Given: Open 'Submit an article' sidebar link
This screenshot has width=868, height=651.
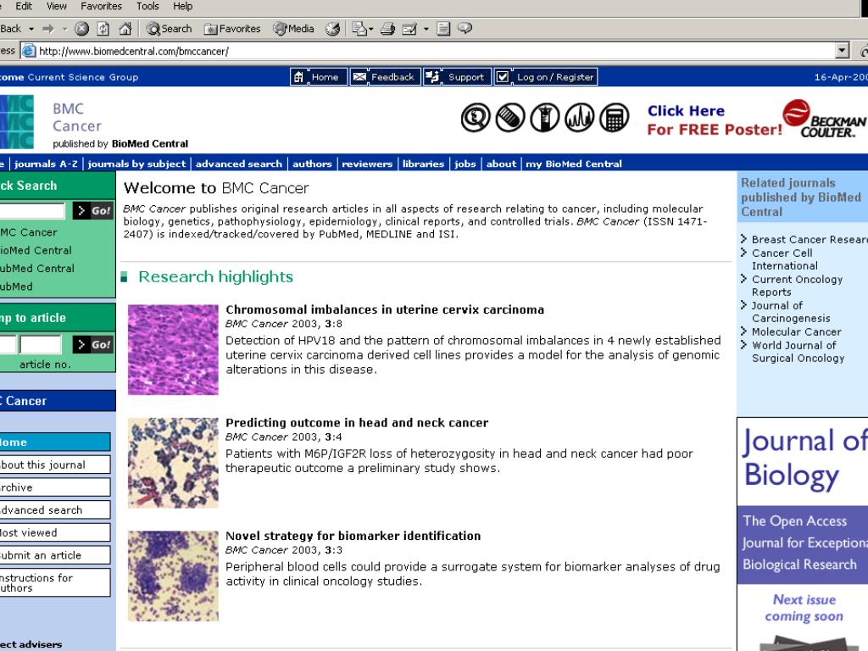Looking at the screenshot, I should click(54, 555).
